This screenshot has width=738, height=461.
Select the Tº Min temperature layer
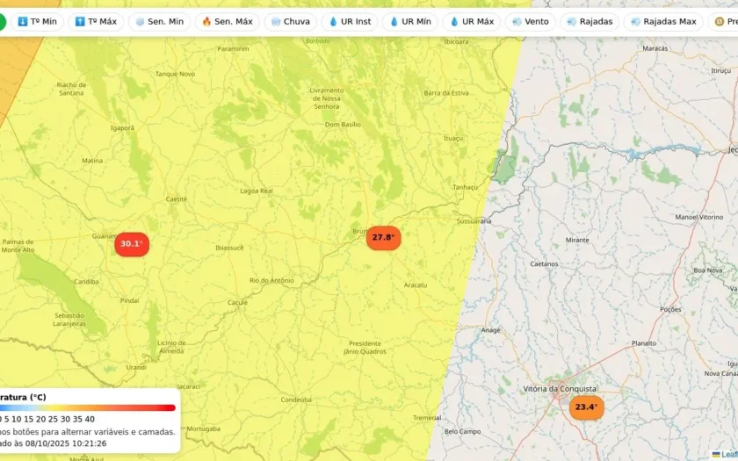[x=37, y=22]
